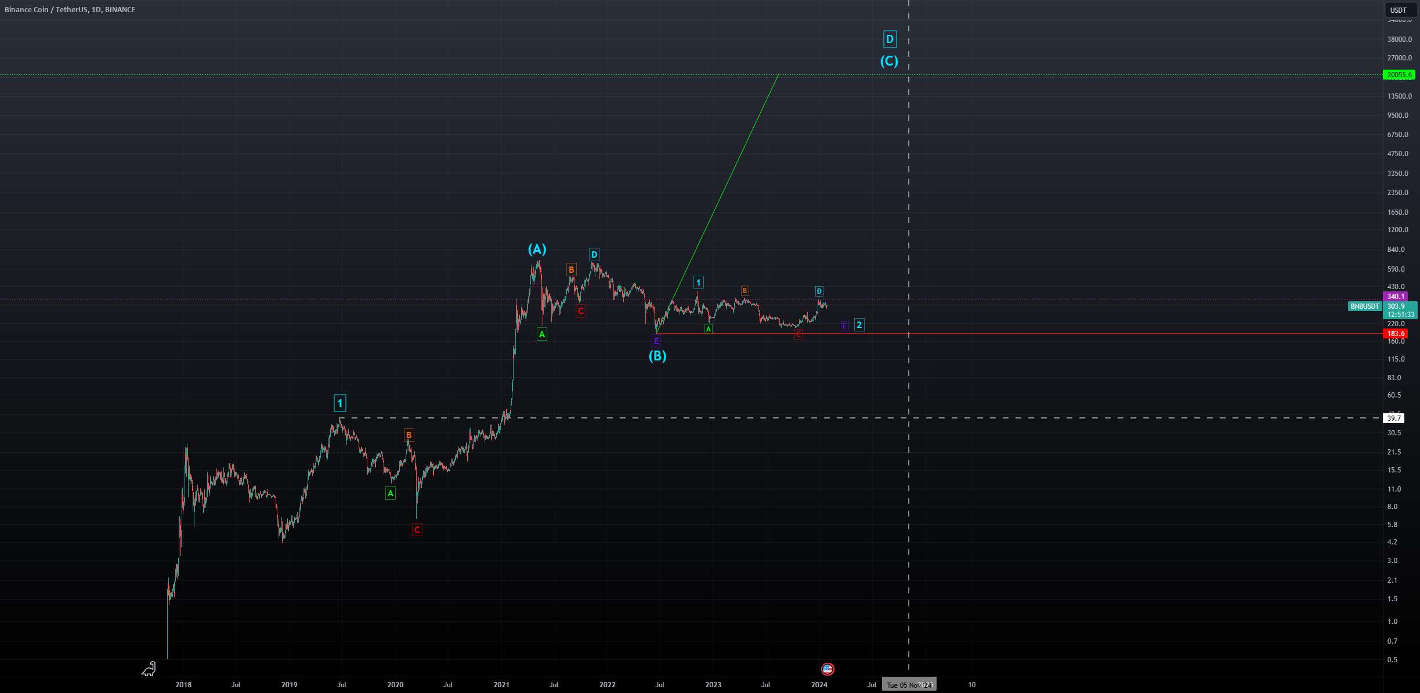Click the BNBUSDT symbol tag
Viewport: 1420px width, 693px height.
pyautogui.click(x=1365, y=306)
